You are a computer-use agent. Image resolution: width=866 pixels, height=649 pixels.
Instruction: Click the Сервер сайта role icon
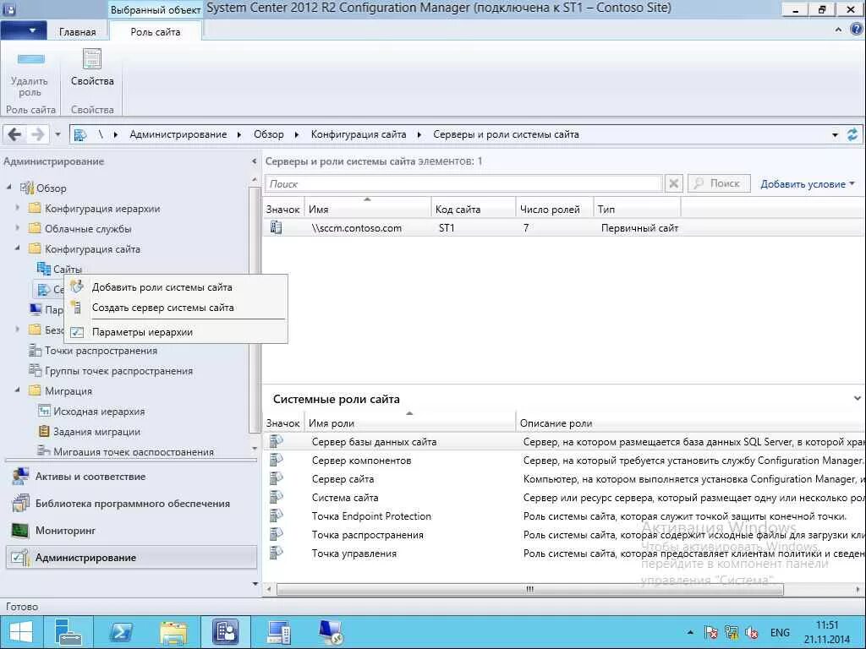point(277,478)
